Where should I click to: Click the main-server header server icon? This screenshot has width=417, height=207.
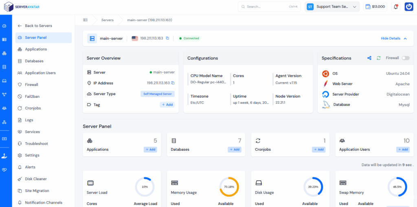click(92, 38)
